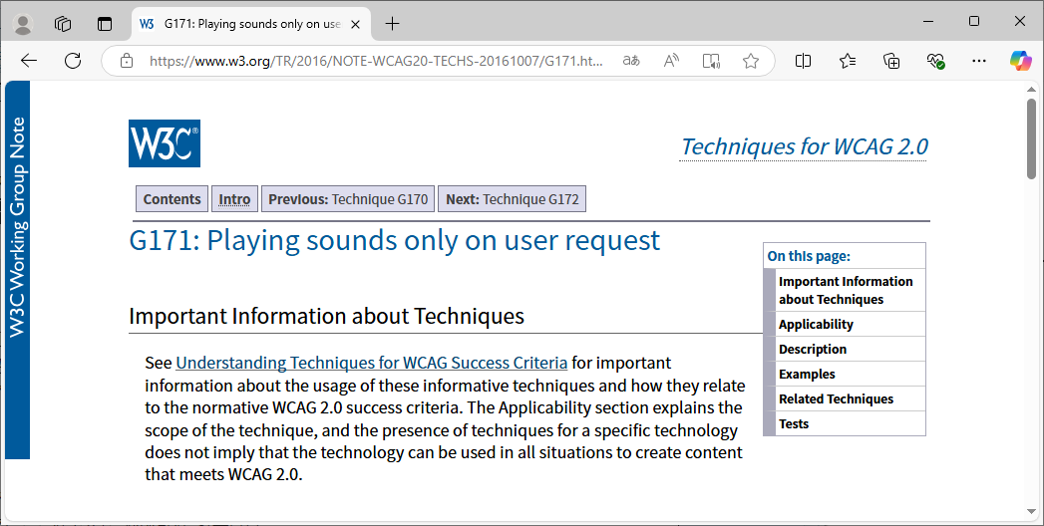This screenshot has width=1044, height=526.
Task: Click the 'On this page:' heading
Action: click(809, 256)
